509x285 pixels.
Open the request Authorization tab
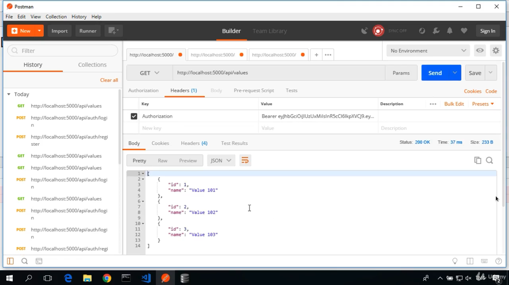click(143, 90)
